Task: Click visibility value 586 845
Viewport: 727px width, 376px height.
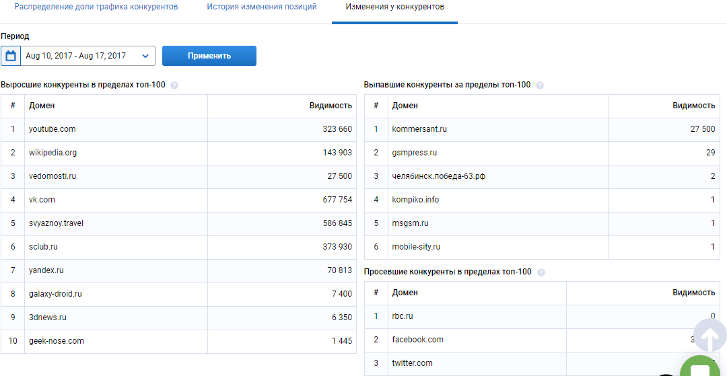Action: pyautogui.click(x=337, y=224)
